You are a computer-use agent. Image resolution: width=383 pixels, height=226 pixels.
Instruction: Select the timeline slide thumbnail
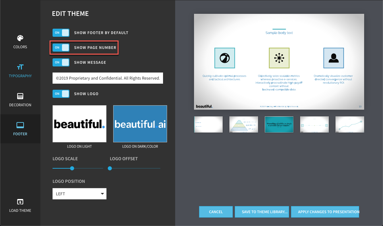[314, 124]
